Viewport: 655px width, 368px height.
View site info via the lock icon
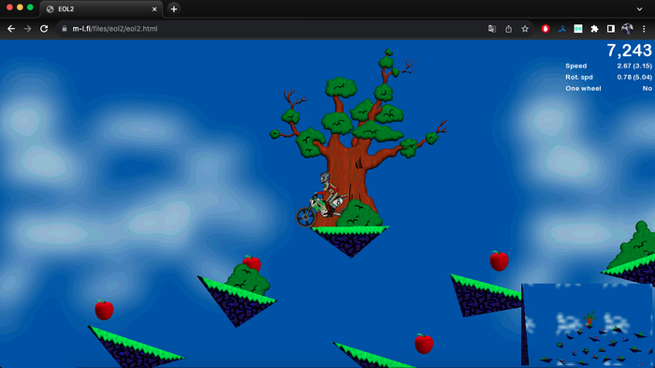click(x=64, y=29)
